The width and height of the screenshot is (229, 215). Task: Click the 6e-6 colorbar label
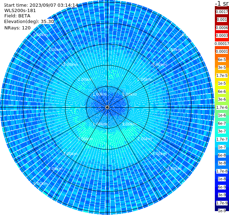[222, 91]
